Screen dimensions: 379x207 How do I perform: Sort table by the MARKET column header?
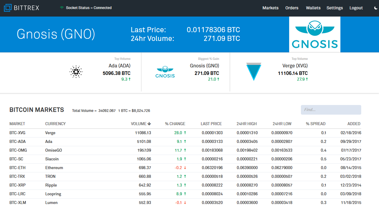(17, 124)
